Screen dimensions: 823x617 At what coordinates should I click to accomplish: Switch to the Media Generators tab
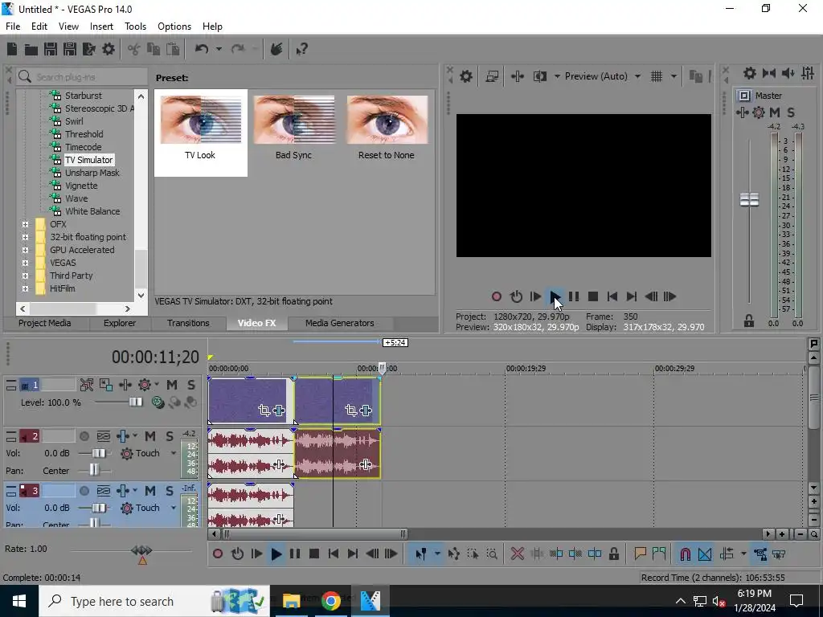point(340,323)
